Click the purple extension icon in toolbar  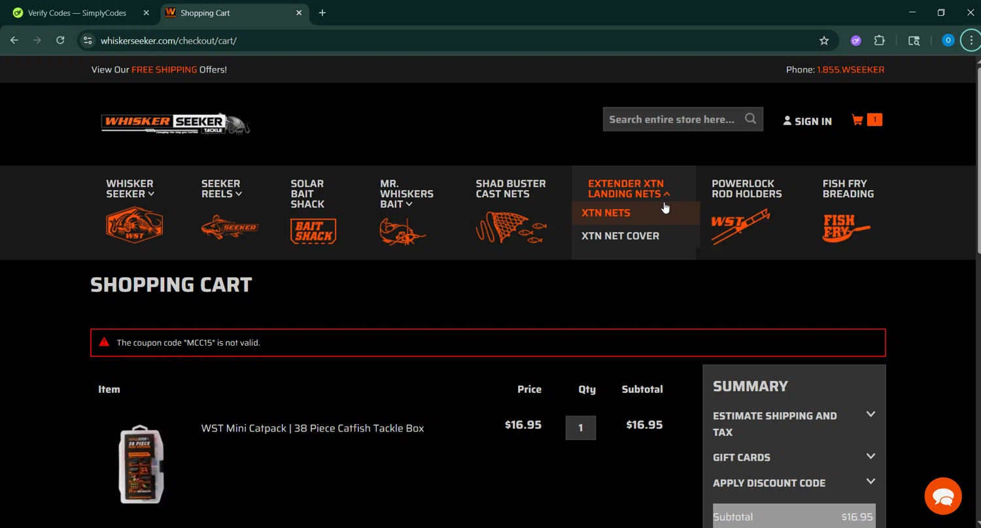pos(855,41)
